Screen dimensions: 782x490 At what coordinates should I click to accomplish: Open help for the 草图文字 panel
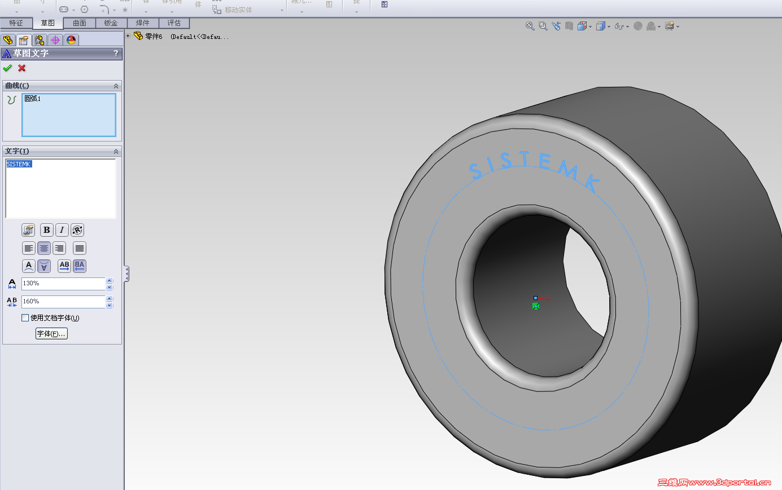coord(116,54)
